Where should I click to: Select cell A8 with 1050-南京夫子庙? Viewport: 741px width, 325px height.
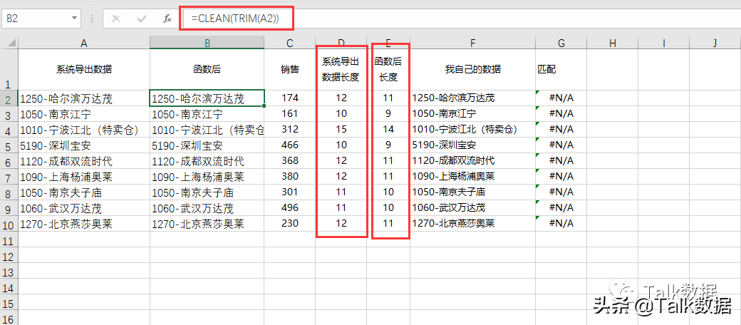point(83,192)
